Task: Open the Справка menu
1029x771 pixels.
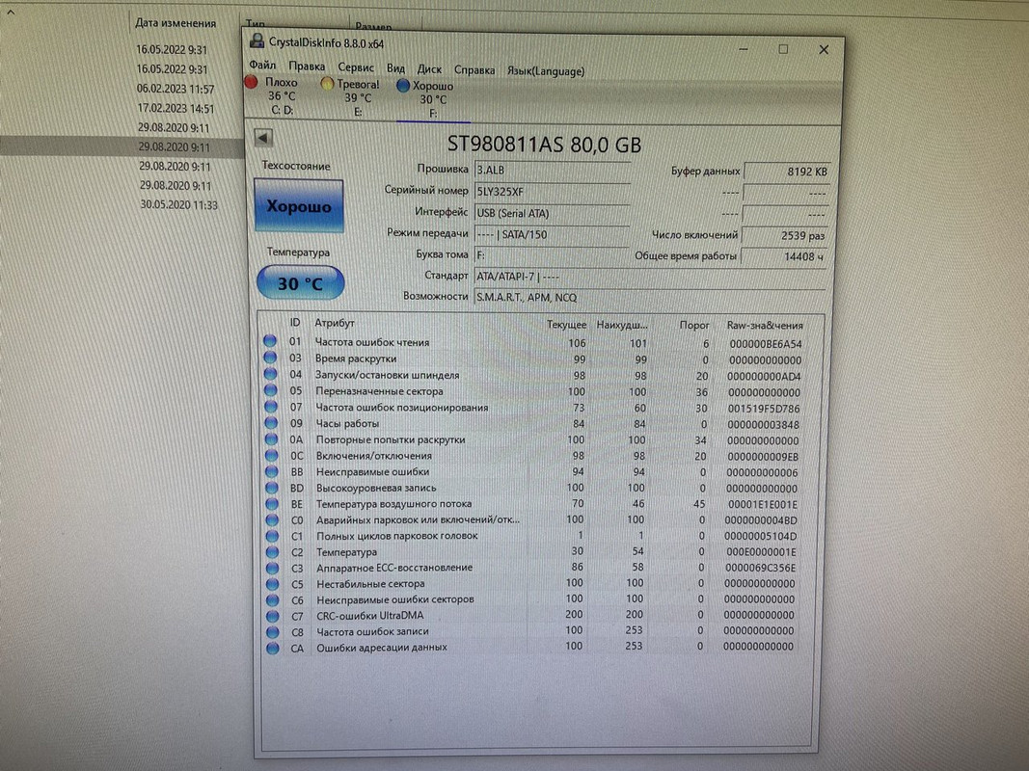Action: point(474,70)
